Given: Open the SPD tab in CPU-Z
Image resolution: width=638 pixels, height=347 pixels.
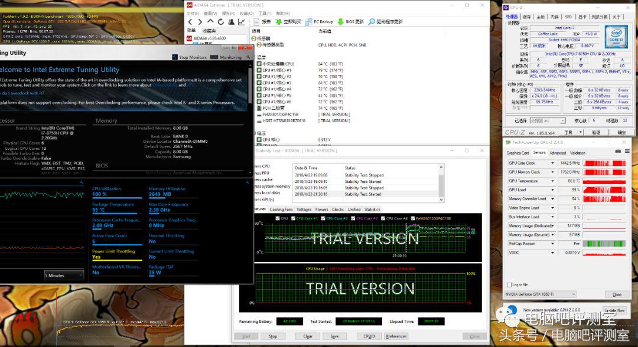Looking at the screenshot, I should tap(568, 17).
